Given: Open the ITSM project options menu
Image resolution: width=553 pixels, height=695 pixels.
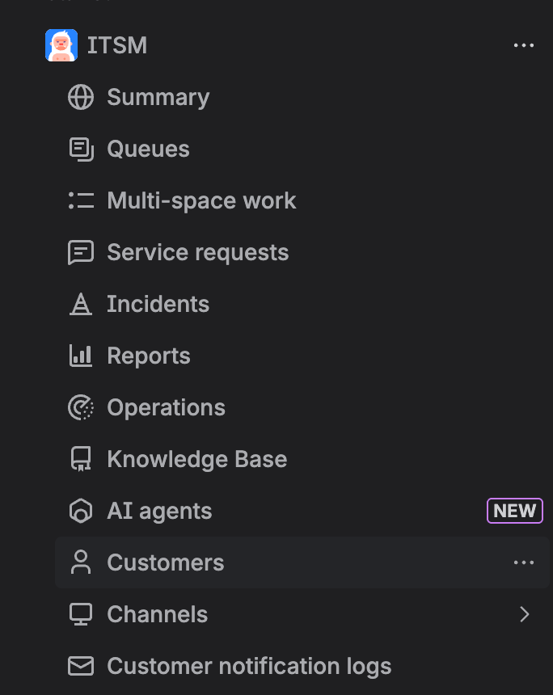Looking at the screenshot, I should point(524,45).
